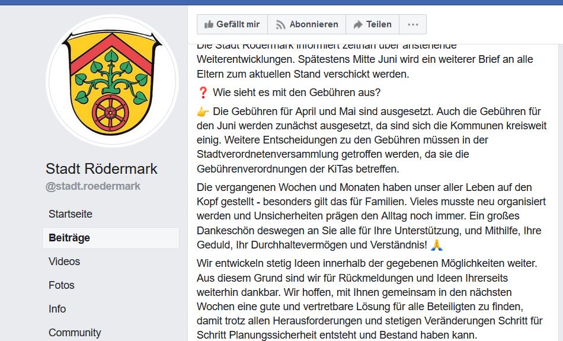563x341 pixels.
Task: Click the question text about Gebühren
Action: 296,93
